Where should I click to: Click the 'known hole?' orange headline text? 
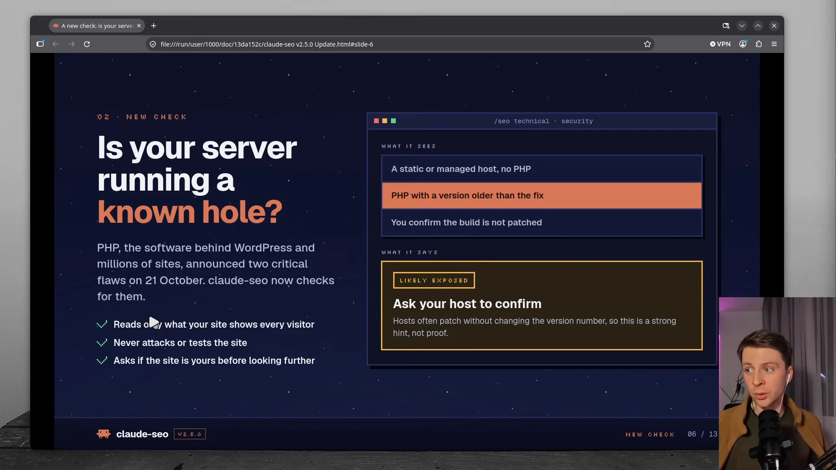pos(190,212)
